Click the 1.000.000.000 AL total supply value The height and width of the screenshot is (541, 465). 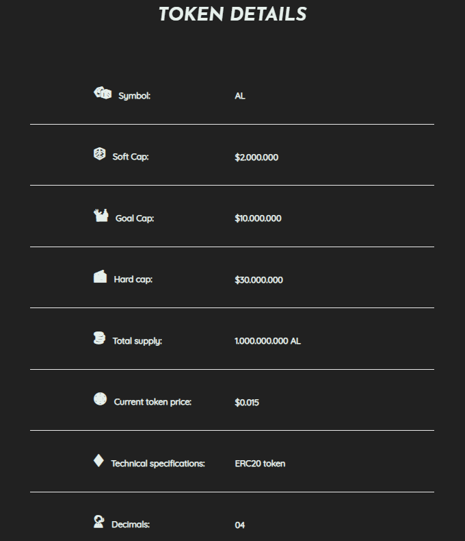(x=267, y=341)
